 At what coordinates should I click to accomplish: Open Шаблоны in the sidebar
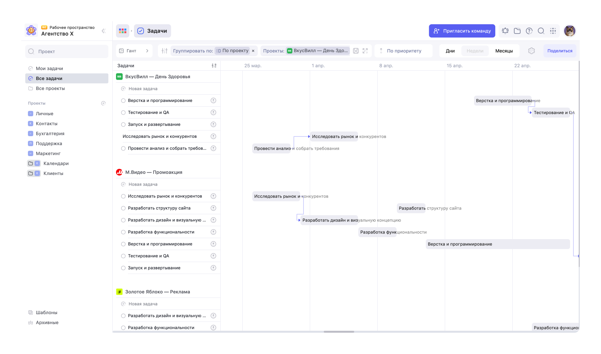(47, 312)
